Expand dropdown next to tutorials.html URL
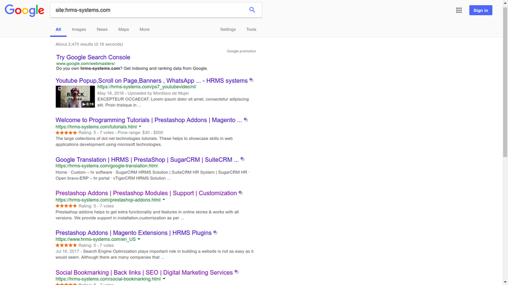508x285 pixels. coord(140,127)
